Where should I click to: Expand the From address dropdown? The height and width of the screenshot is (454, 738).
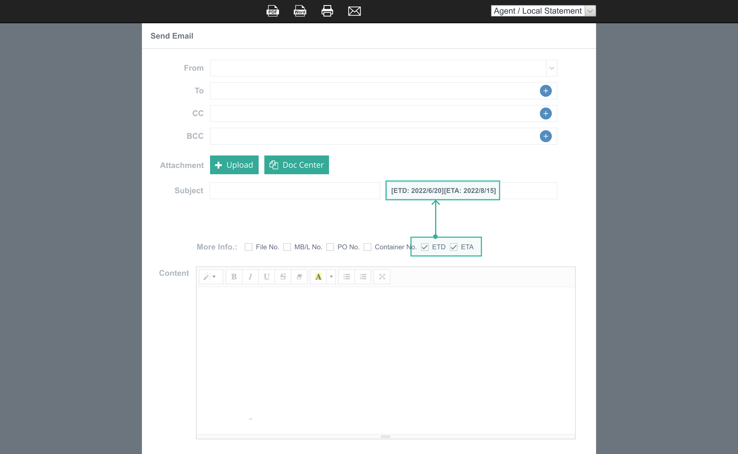pyautogui.click(x=552, y=68)
